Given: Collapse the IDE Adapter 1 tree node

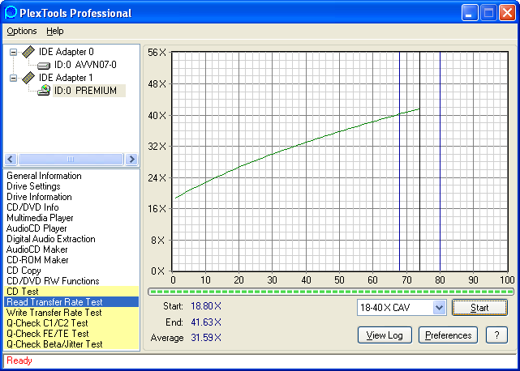Looking at the screenshot, I should pyautogui.click(x=13, y=78).
